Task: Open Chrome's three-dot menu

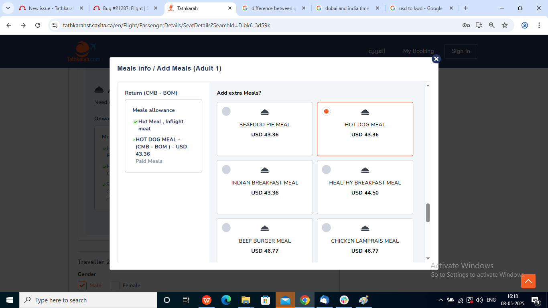Action: (x=538, y=25)
